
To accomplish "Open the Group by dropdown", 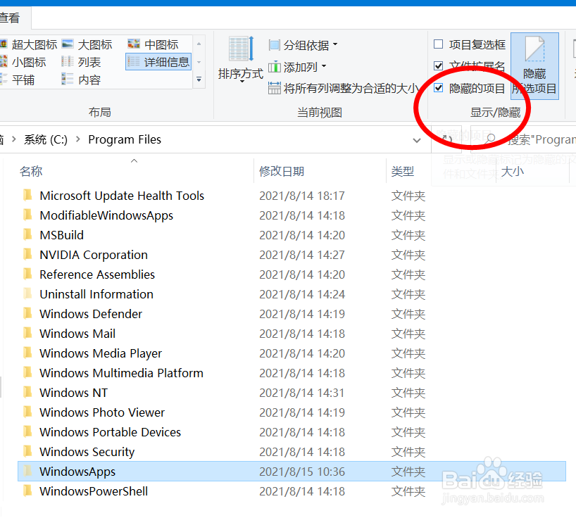I will 303,45.
